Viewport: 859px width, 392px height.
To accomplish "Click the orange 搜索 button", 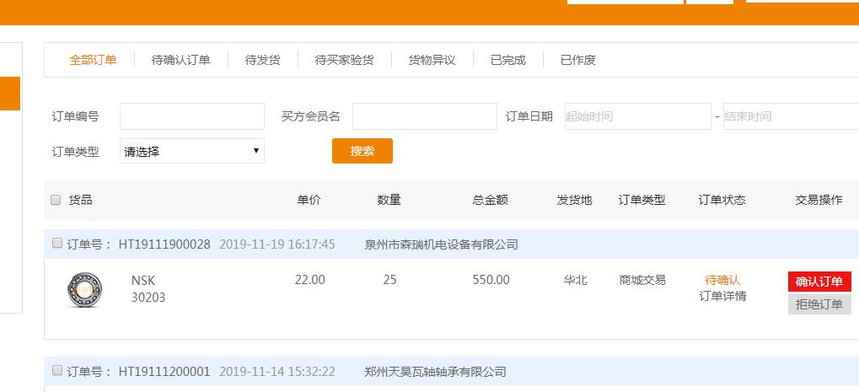I will tap(362, 152).
